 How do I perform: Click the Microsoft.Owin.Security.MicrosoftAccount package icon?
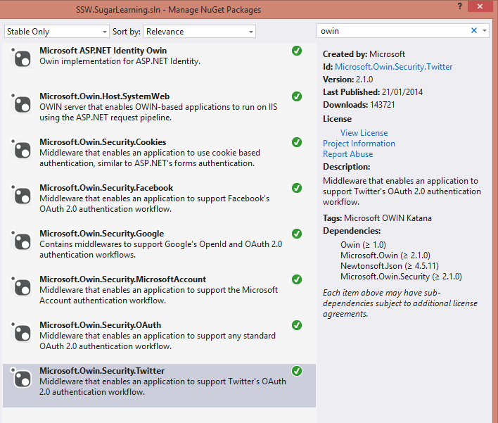coord(23,287)
